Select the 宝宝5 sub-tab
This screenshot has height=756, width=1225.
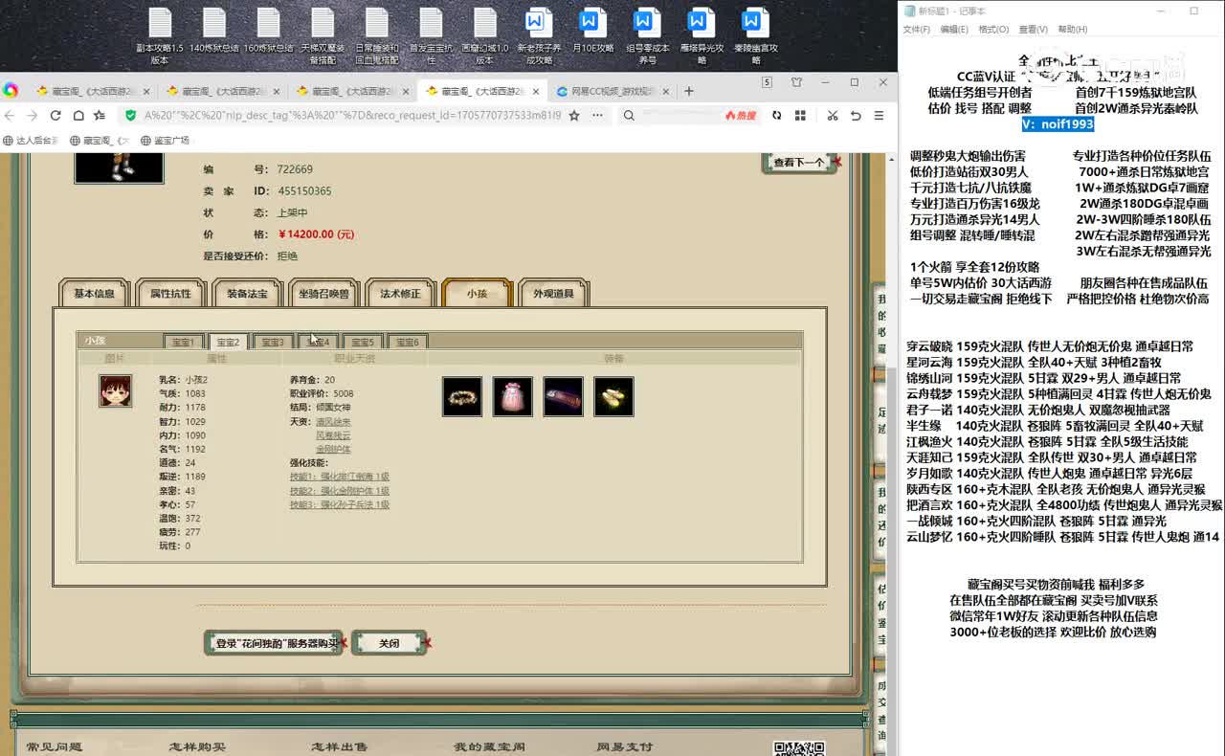coord(362,342)
